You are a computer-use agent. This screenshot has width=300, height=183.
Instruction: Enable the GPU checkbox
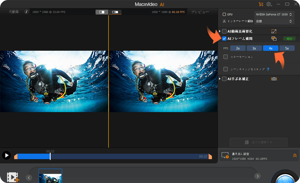(x=224, y=14)
